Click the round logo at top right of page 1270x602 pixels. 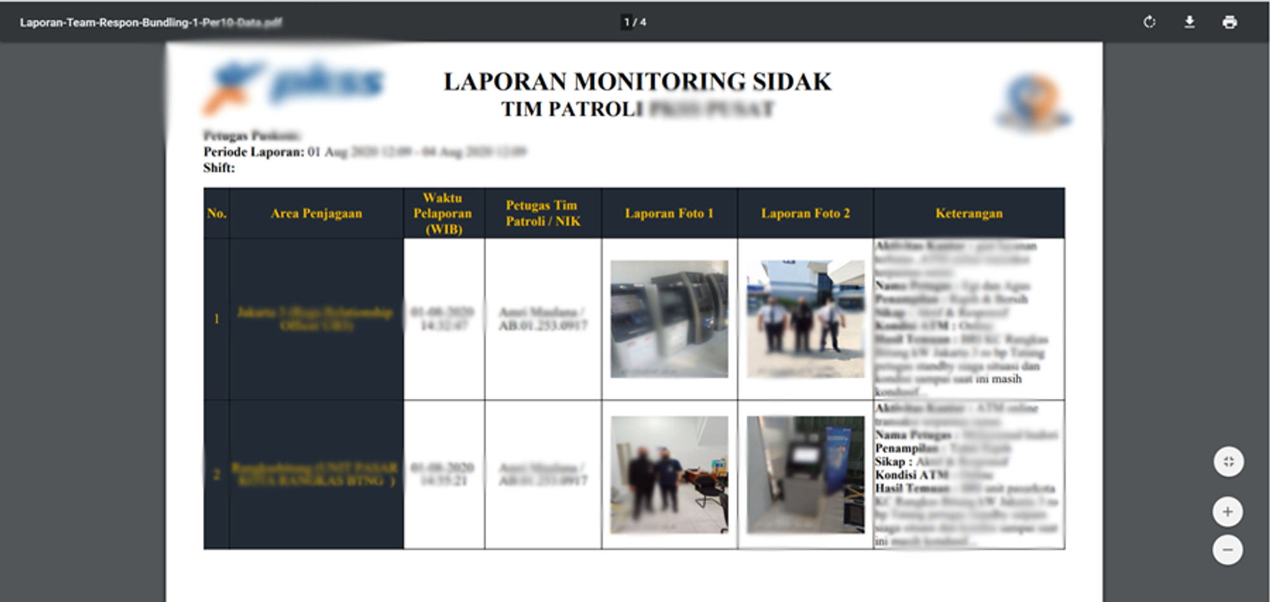(1033, 101)
